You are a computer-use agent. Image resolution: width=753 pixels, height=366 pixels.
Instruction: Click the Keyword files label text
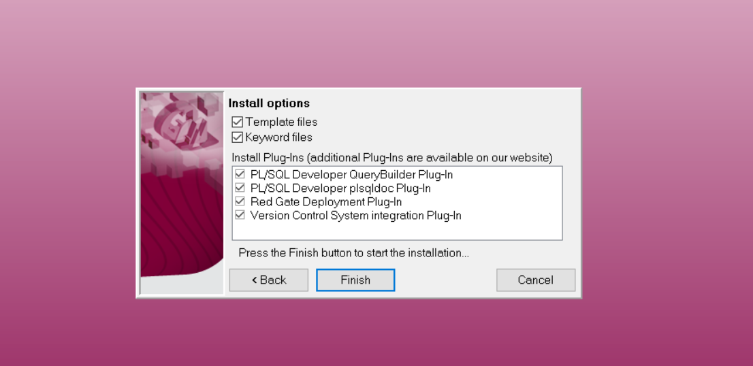coord(278,137)
